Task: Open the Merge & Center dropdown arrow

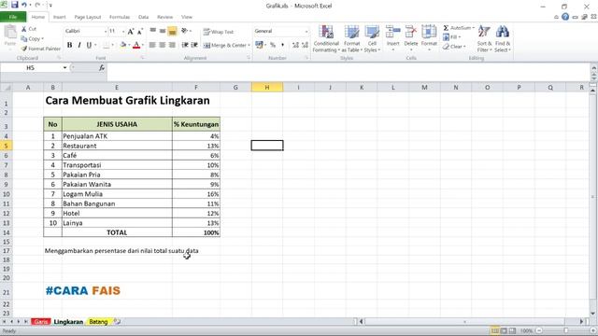Action: (x=249, y=46)
